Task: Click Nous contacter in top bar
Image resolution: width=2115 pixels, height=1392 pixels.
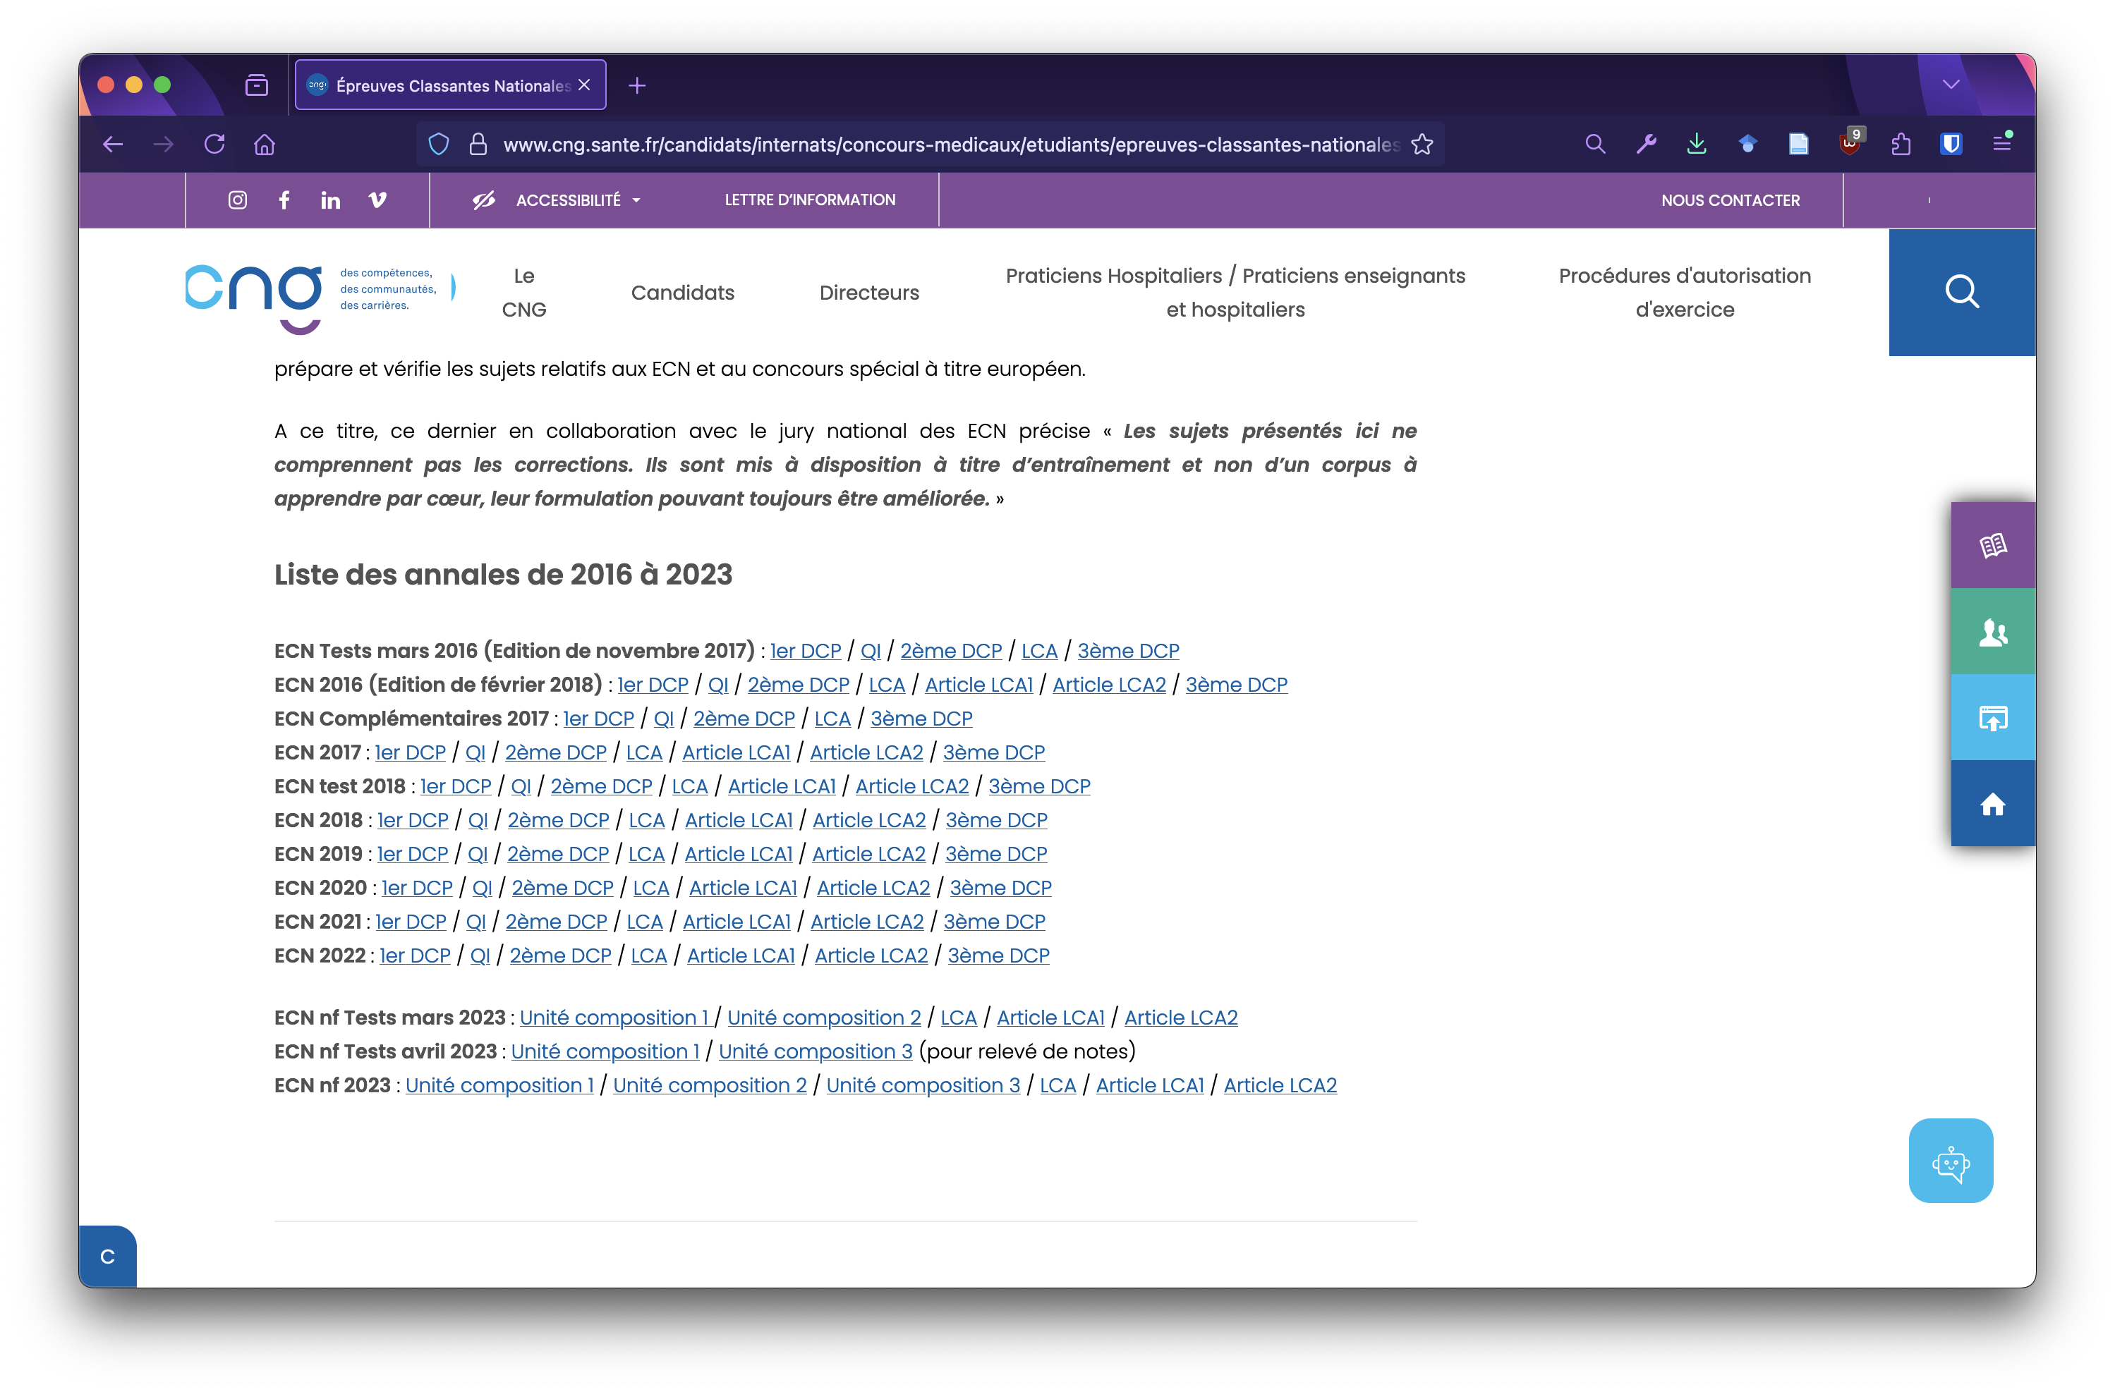Action: tap(1731, 201)
